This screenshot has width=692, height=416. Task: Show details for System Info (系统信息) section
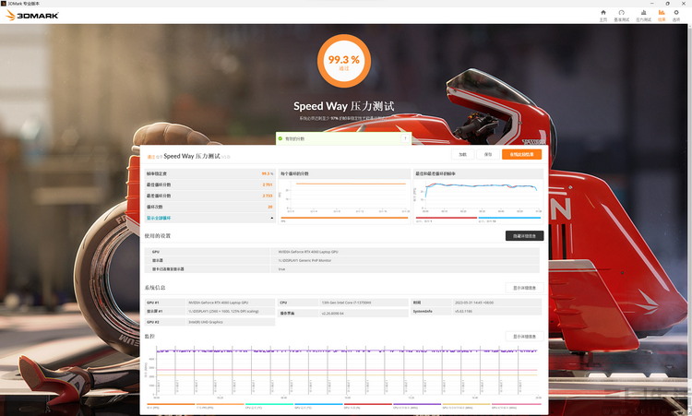(x=524, y=288)
